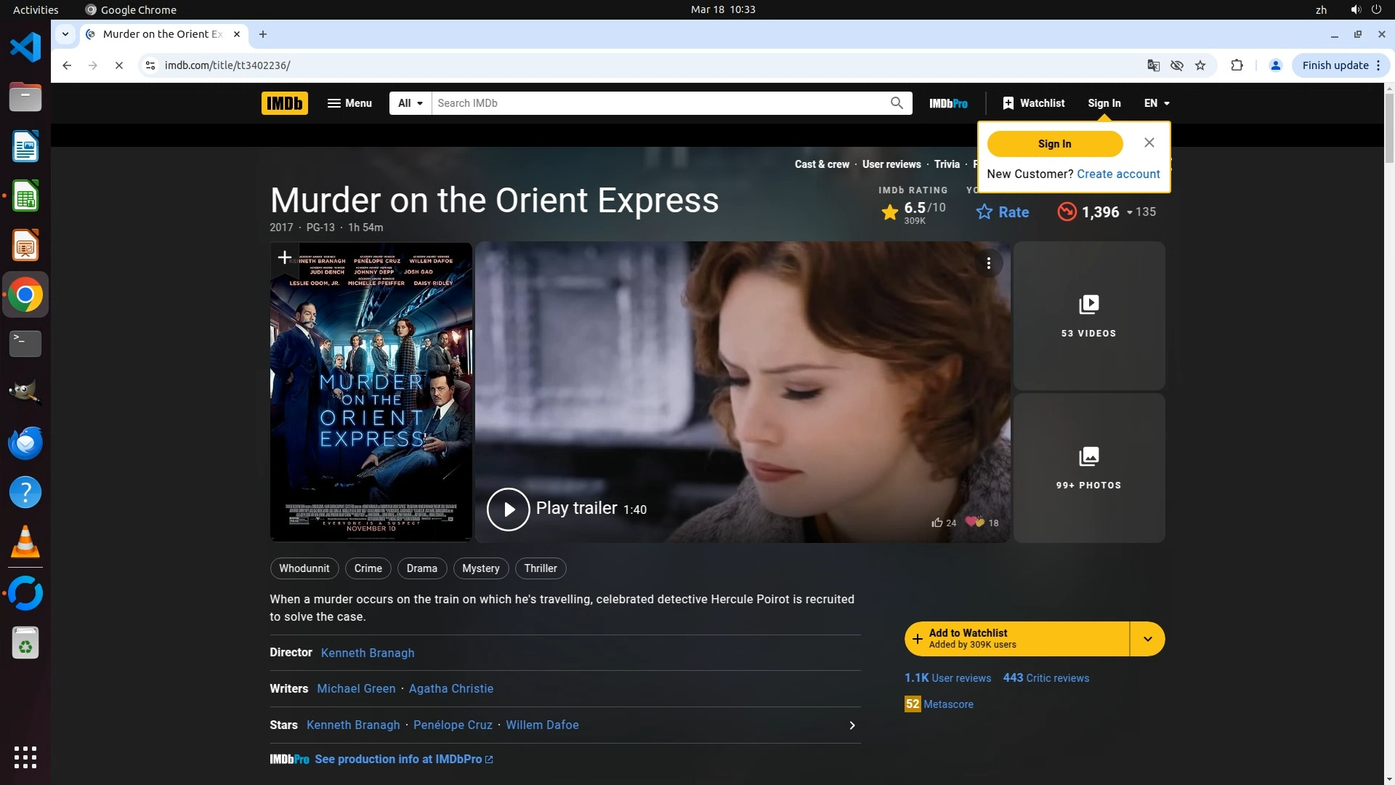Click the poster plus ribbon icon
The image size is (1395, 785).
pos(284,257)
